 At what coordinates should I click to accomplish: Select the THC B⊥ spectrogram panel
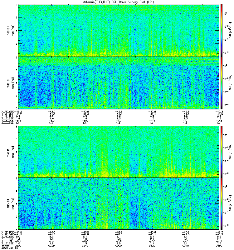tap(119, 152)
